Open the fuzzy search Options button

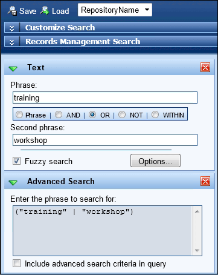(x=155, y=161)
